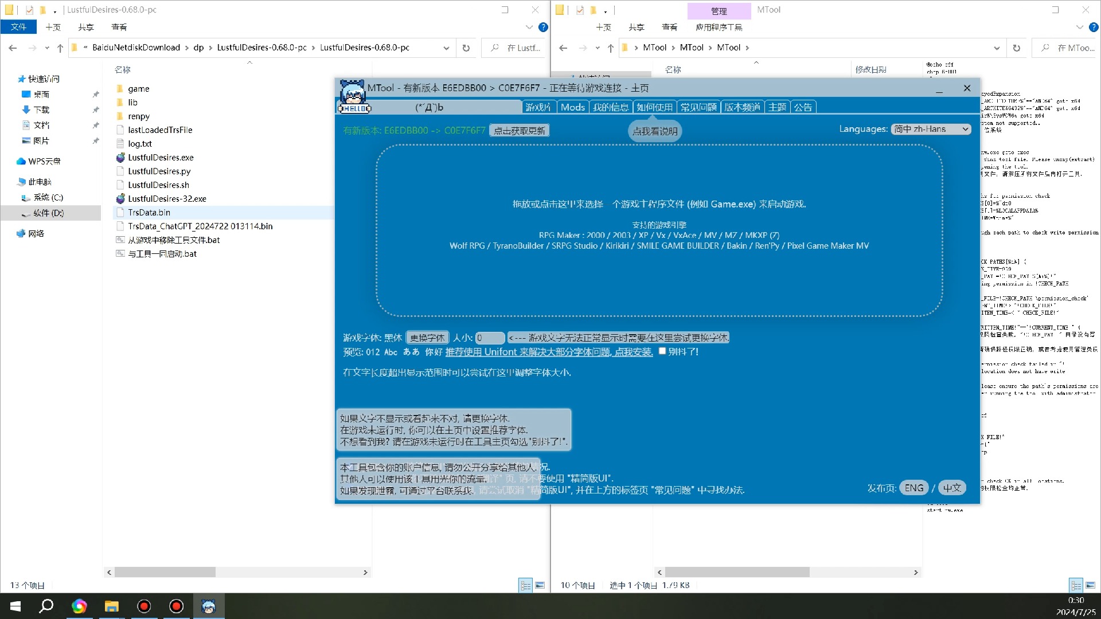This screenshot has width=1101, height=619.
Task: Open quick access toolbar dropdown in left Explorer
Action: tap(55, 11)
